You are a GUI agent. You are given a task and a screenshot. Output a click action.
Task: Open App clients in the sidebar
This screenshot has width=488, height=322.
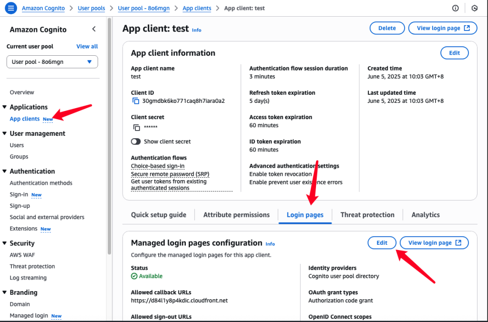[25, 119]
